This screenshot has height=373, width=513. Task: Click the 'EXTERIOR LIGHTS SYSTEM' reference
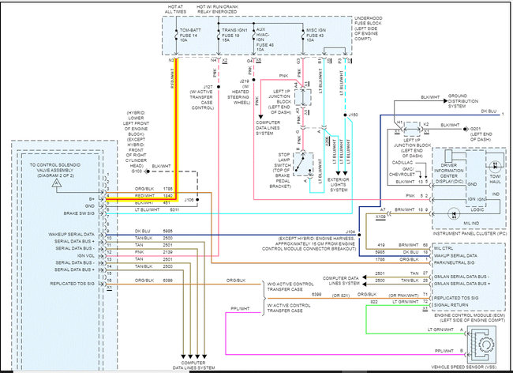(x=339, y=185)
